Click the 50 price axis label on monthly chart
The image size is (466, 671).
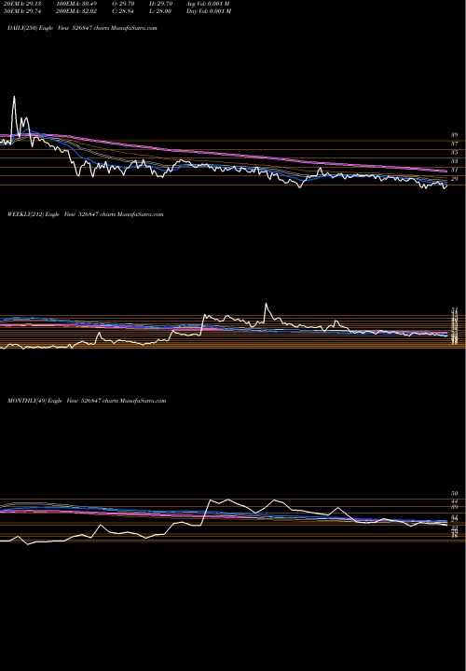(x=455, y=493)
